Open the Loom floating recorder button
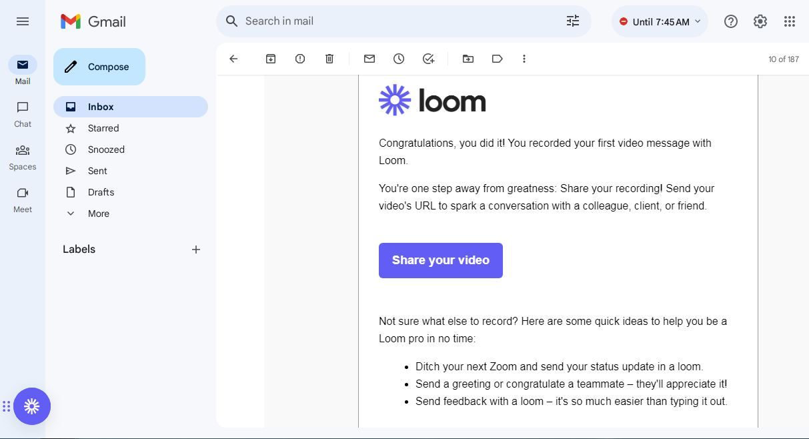Viewport: 809px width, 439px height. coord(32,406)
